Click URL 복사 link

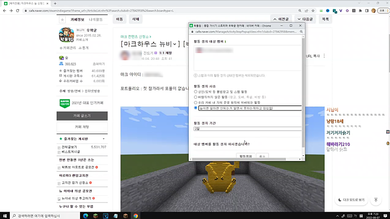(x=312, y=56)
